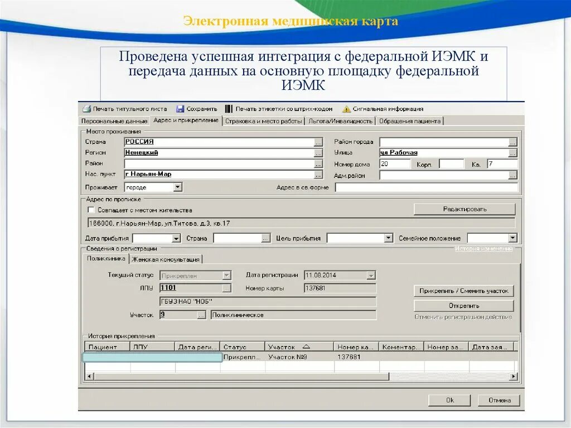This screenshot has width=571, height=428.
Task: Click the Номер карты field 137681
Action: [x=340, y=288]
